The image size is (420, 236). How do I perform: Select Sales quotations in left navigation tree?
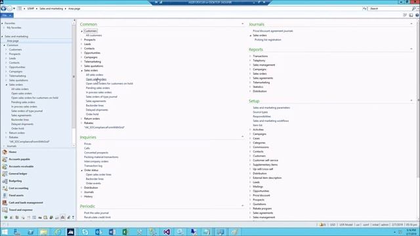coord(18,80)
